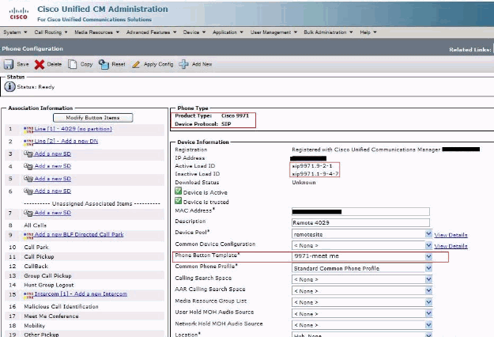Open the Calling Search Space dropdown
Screen dimensions: 494x337
pyautogui.click(x=428, y=279)
